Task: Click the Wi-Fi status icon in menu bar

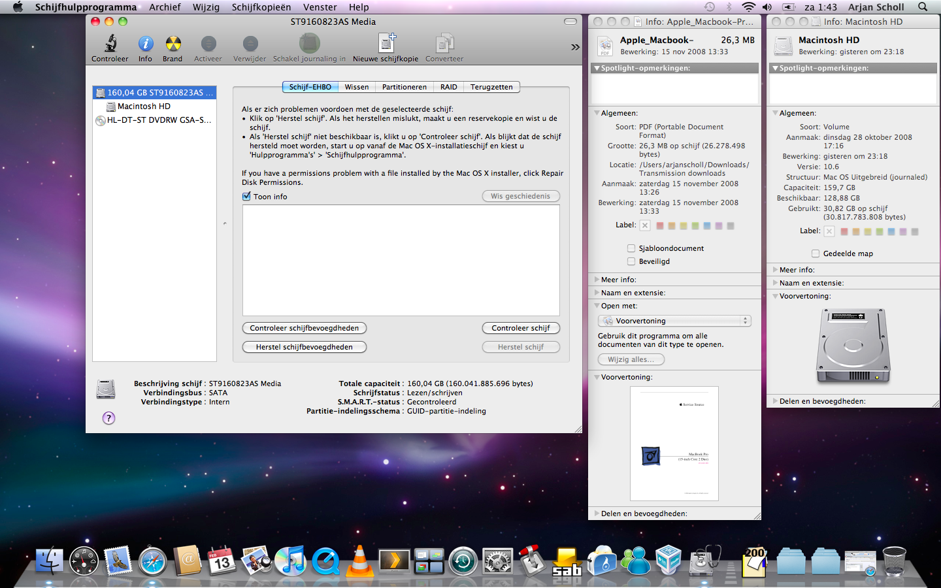Action: point(749,7)
